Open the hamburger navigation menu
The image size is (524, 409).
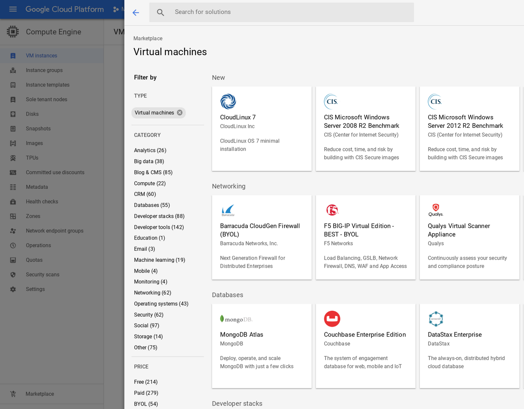point(13,9)
